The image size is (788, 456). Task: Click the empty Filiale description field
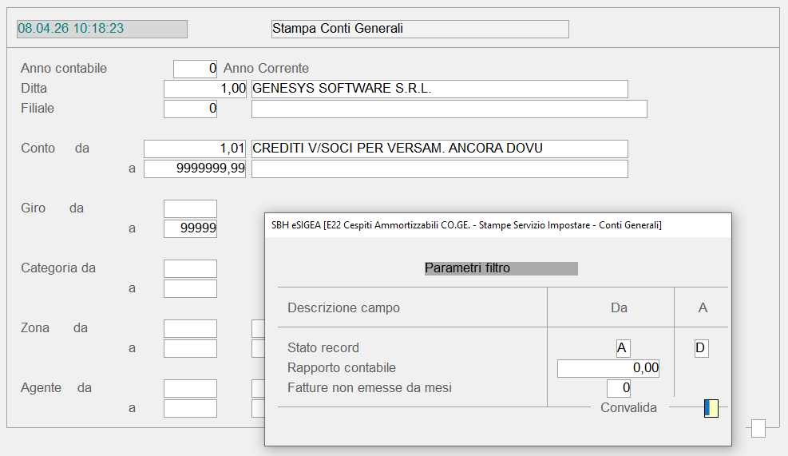point(449,109)
